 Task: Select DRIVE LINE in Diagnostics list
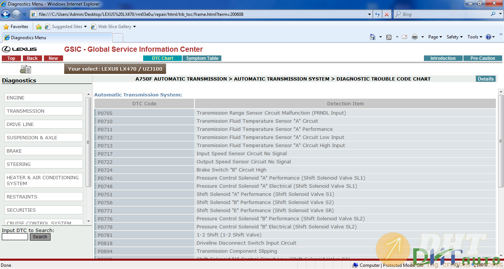pos(44,124)
